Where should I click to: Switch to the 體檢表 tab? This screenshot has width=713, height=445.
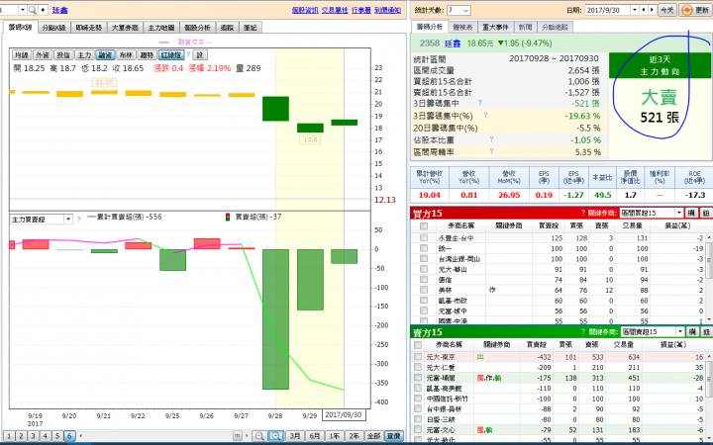click(462, 28)
